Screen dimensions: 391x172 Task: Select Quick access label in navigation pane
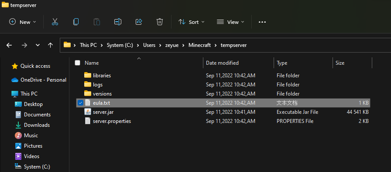[x=35, y=66]
